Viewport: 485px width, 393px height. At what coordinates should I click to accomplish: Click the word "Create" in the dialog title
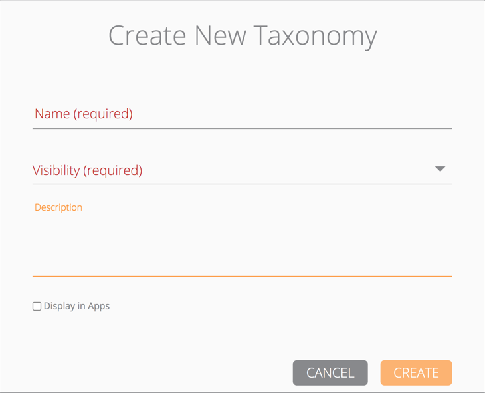click(x=147, y=35)
